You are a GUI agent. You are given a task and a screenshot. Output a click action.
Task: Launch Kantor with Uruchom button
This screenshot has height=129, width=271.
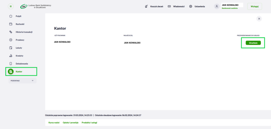pos(253,43)
